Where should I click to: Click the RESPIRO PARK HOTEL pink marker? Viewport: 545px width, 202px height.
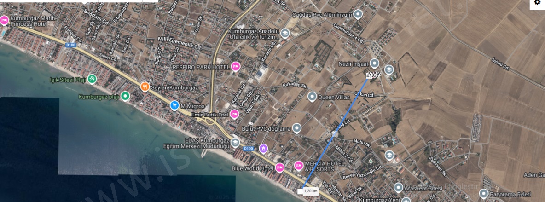point(235,66)
